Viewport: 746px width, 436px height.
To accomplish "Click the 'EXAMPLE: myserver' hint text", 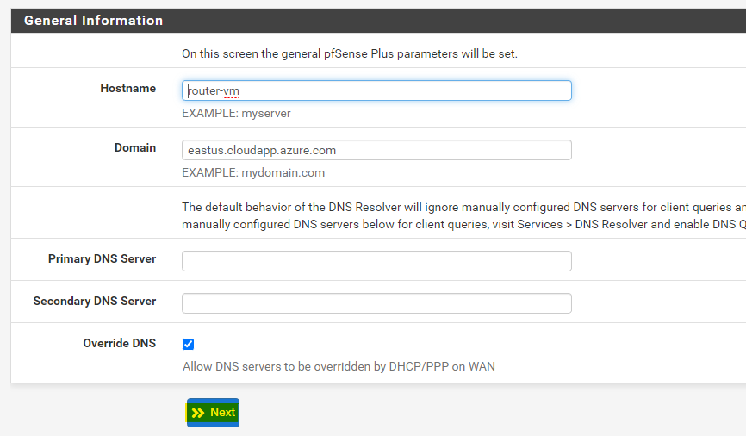I will (236, 113).
